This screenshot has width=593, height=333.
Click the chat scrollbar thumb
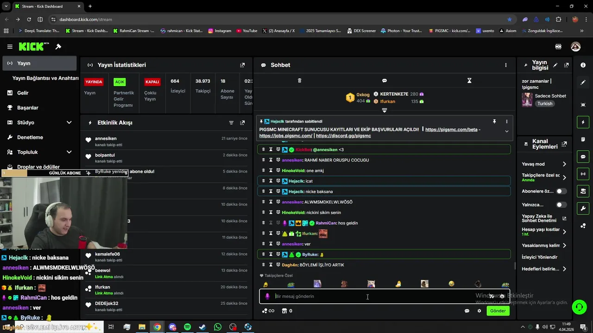pos(515,266)
